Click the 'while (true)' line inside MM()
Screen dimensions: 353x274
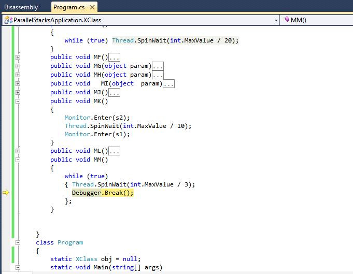click(86, 176)
